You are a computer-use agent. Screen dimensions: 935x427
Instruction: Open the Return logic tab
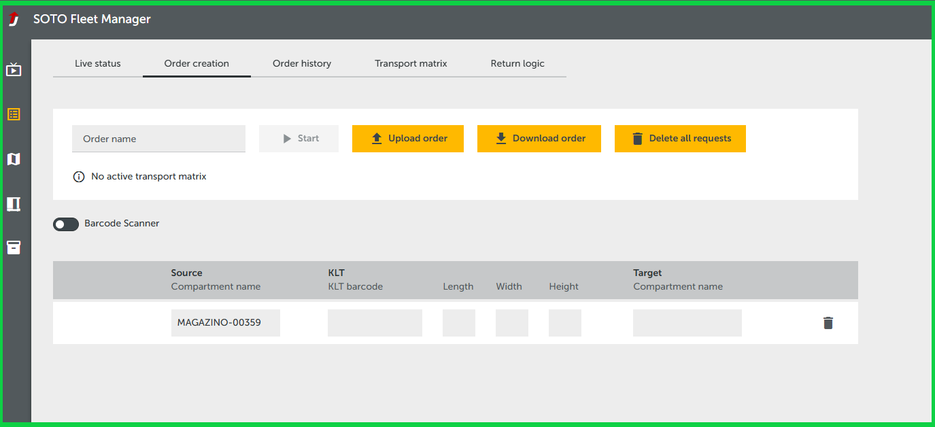pos(517,64)
